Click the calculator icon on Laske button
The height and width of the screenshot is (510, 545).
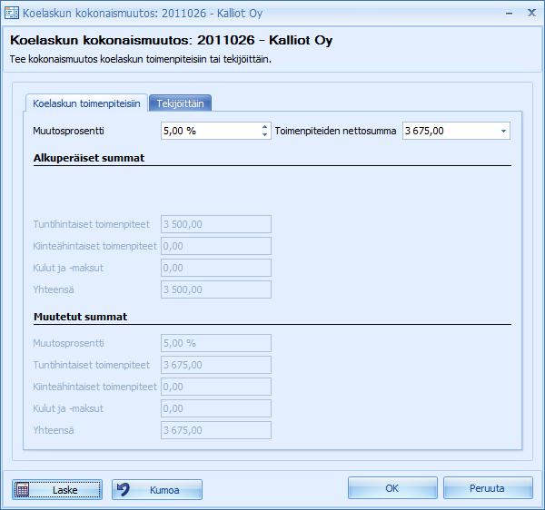click(22, 489)
